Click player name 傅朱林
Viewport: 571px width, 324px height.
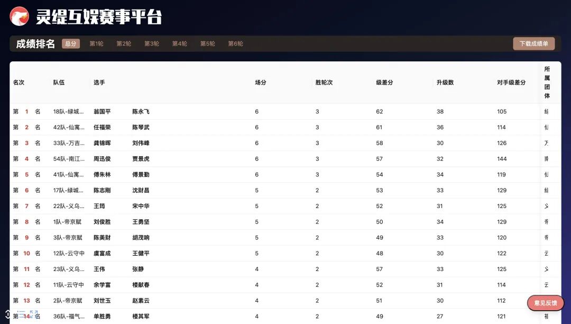[x=102, y=175]
